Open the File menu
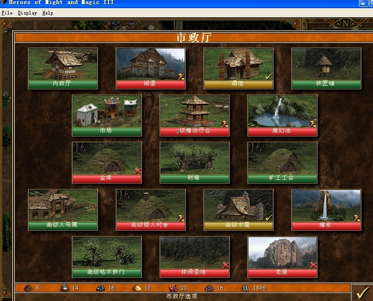Screen dimensions: 373x301 point(7,13)
